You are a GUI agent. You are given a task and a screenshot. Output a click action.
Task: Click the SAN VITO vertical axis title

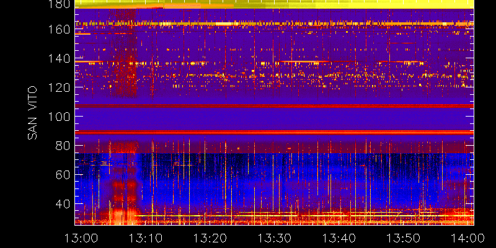click(x=33, y=113)
